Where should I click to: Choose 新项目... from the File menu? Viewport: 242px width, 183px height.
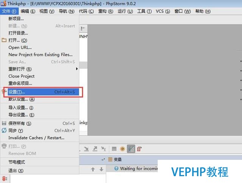pos(40,19)
